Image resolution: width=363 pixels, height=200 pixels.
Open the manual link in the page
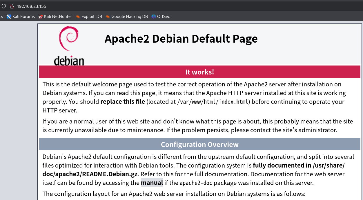tap(152, 183)
